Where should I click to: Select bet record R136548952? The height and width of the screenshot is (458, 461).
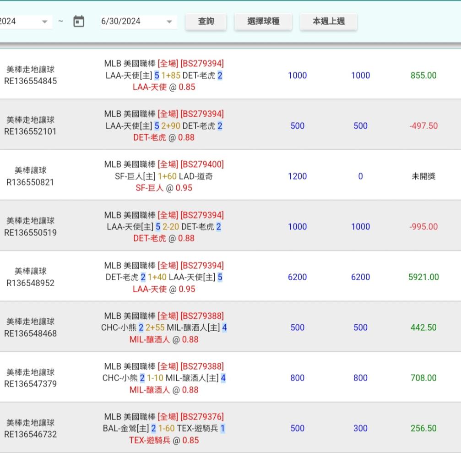pos(31,283)
